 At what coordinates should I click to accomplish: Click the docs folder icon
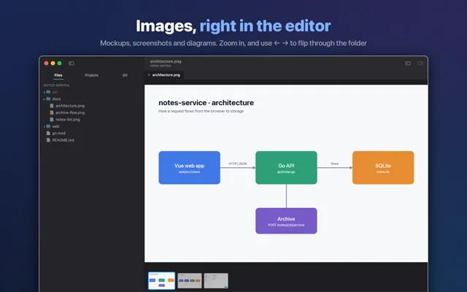click(x=48, y=99)
